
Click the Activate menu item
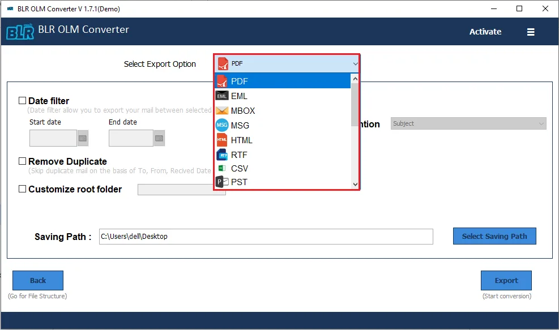coord(485,32)
